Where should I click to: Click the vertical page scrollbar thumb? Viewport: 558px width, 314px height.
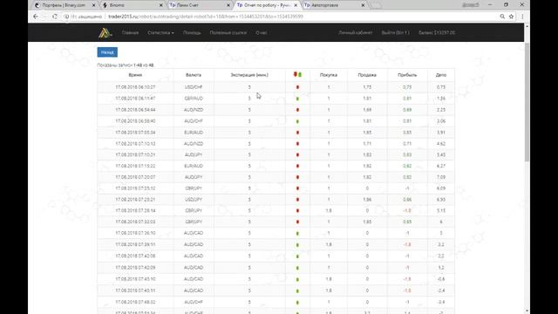[x=527, y=101]
